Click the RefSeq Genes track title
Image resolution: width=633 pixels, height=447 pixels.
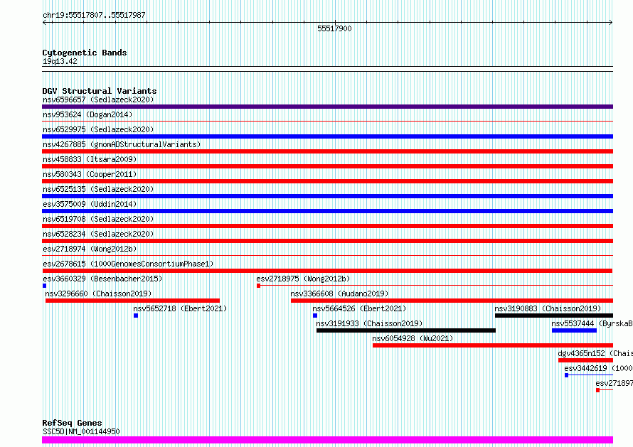point(72,423)
